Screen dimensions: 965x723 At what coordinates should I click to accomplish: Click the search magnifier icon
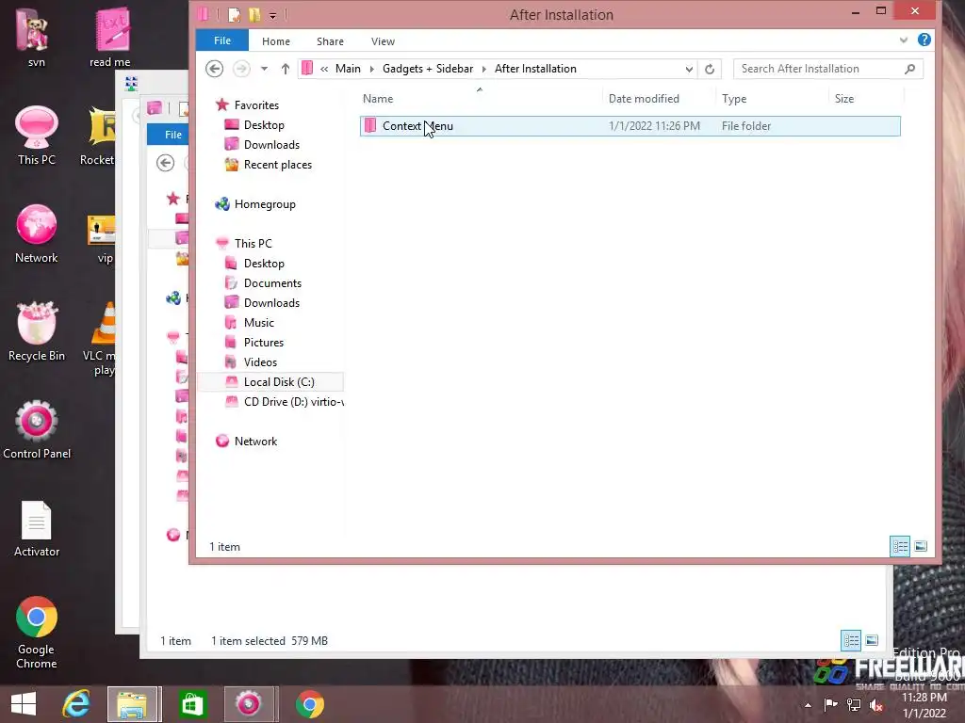(x=909, y=69)
